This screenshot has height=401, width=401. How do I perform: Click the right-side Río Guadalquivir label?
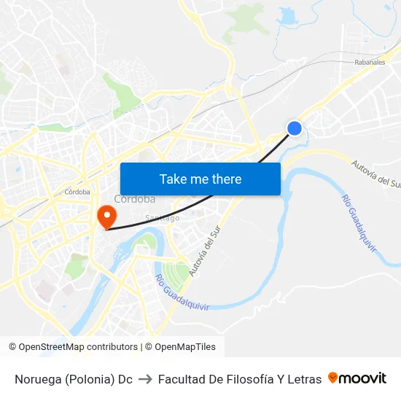pos(359,224)
